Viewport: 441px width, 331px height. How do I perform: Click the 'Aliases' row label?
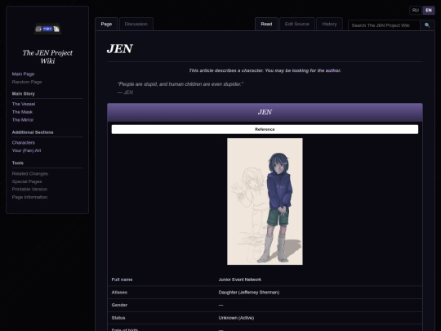click(x=119, y=292)
